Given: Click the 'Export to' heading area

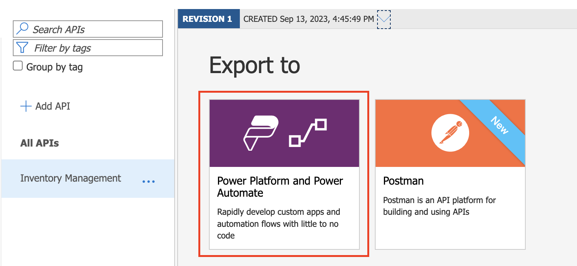Looking at the screenshot, I should click(x=254, y=65).
